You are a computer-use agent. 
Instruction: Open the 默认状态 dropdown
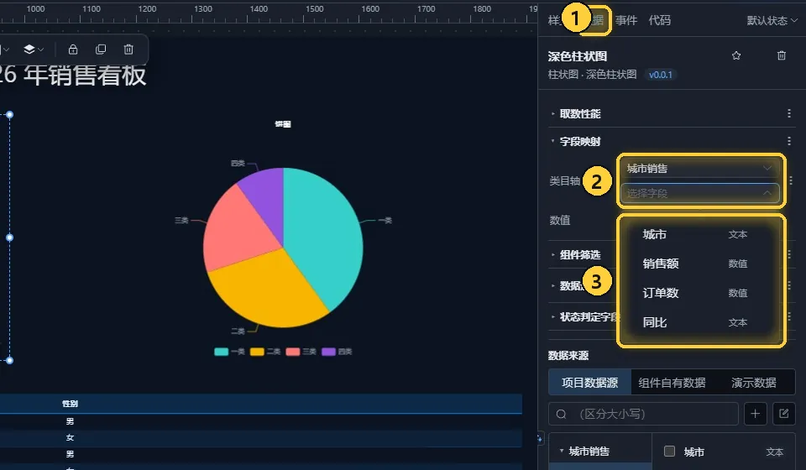pyautogui.click(x=772, y=20)
